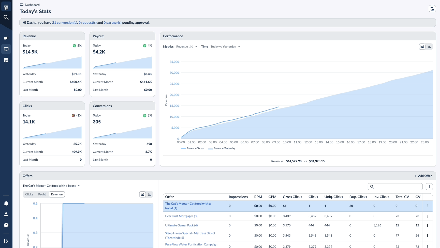
Task: Open the marketplace store icon in sidebar
Action: (x=6, y=60)
